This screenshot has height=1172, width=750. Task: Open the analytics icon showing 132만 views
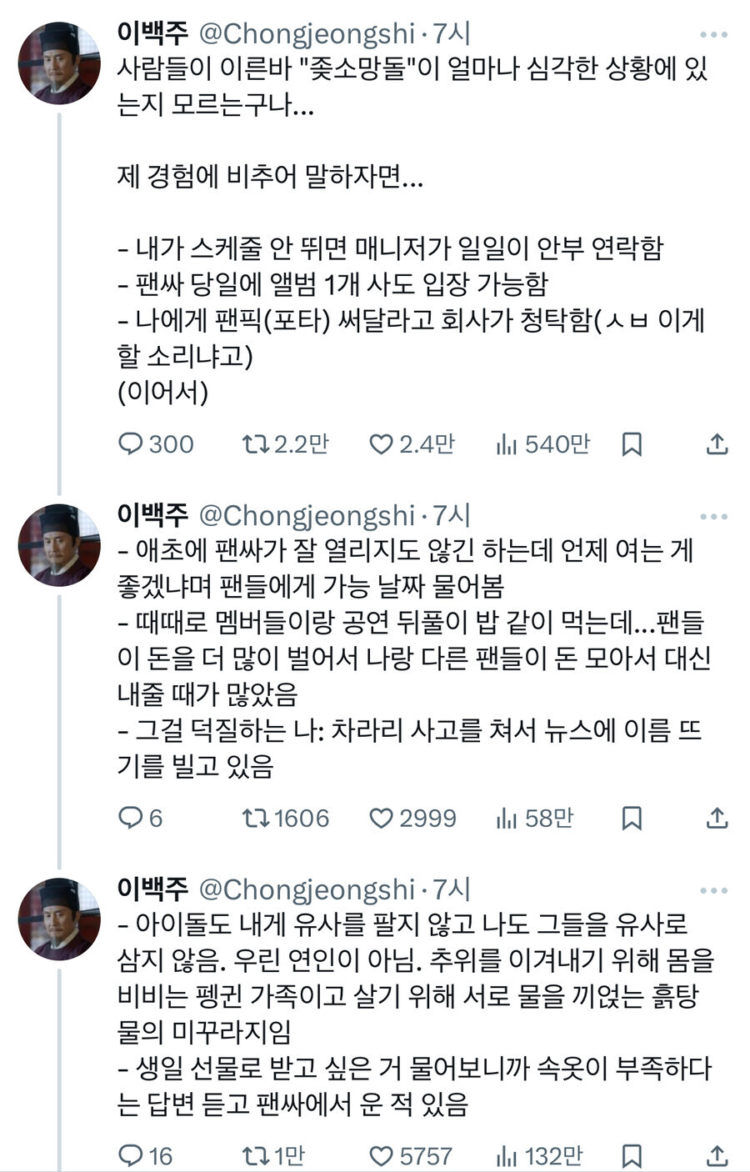tap(506, 1156)
